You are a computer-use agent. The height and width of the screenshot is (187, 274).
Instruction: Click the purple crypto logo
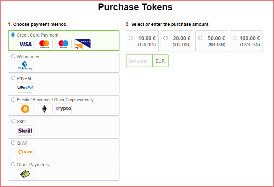point(63,109)
